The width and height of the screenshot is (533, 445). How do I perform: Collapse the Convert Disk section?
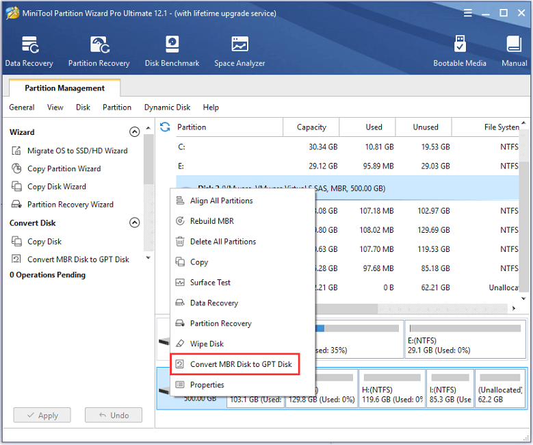[135, 222]
